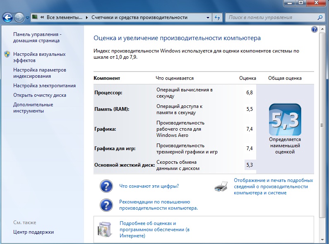Open help via blue question mark icon
Viewport: 329px width, 244px height.
(x=314, y=30)
